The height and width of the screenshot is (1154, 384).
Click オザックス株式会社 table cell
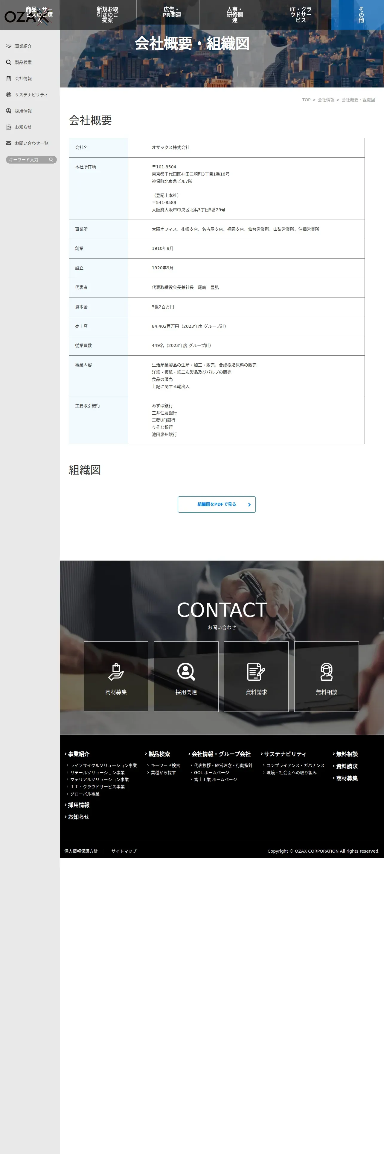(246, 147)
